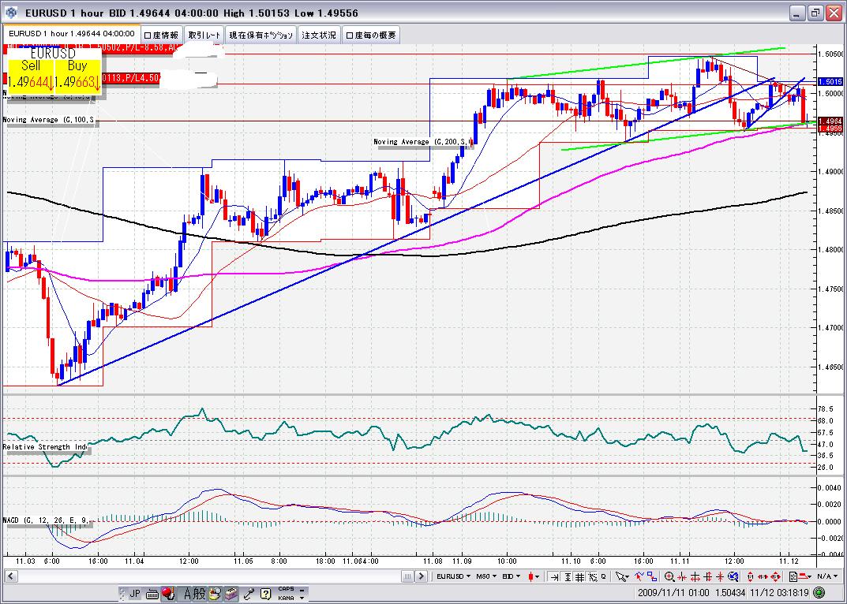Select the arrow cursor tool
Viewport: 847px width, 604px height.
tap(619, 576)
